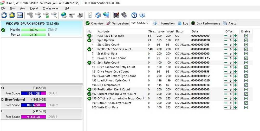The image size is (260, 131).
Task: Sort by the Threshold column header
Action: 152,31
